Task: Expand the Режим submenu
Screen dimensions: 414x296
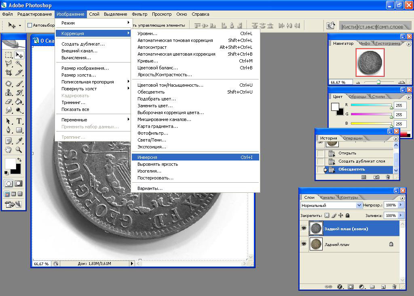Action: point(93,23)
